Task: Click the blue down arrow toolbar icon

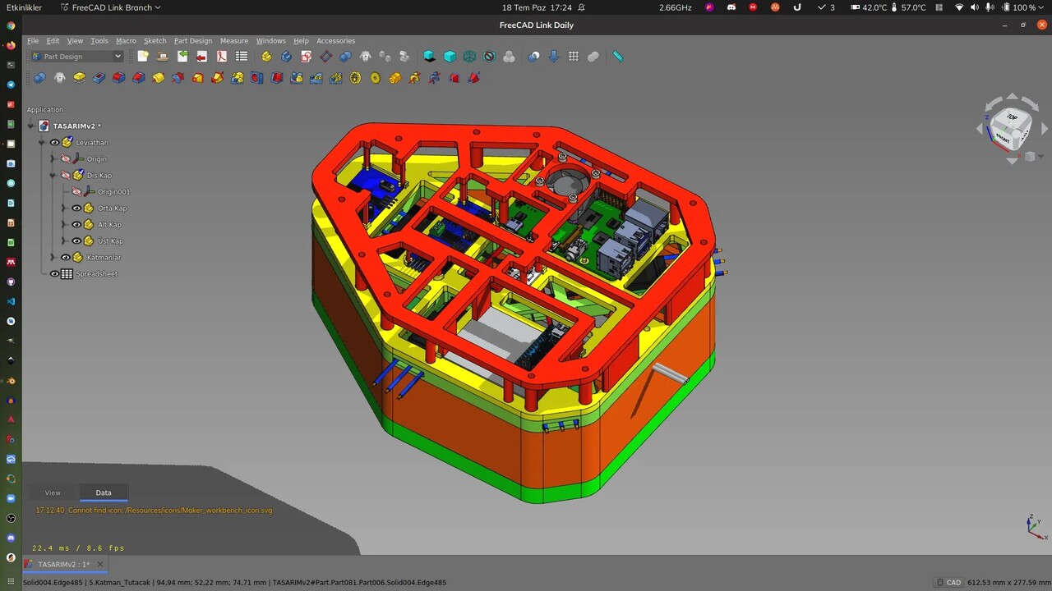Action: 554,57
